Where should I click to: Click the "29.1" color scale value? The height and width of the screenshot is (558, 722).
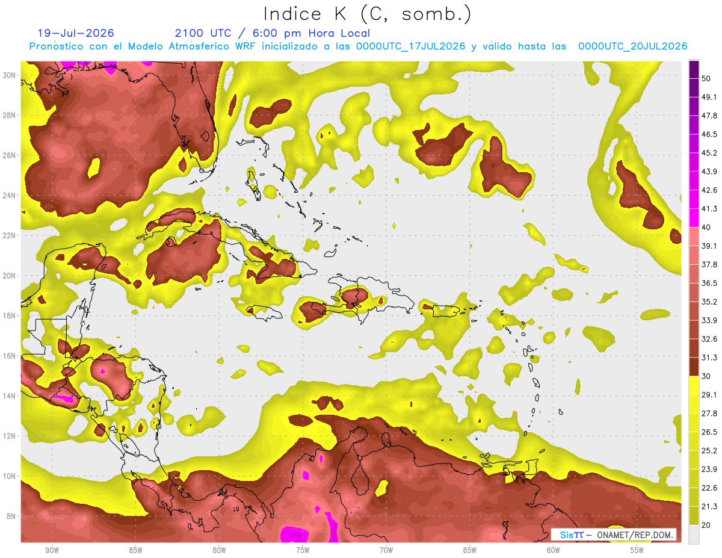[709, 395]
